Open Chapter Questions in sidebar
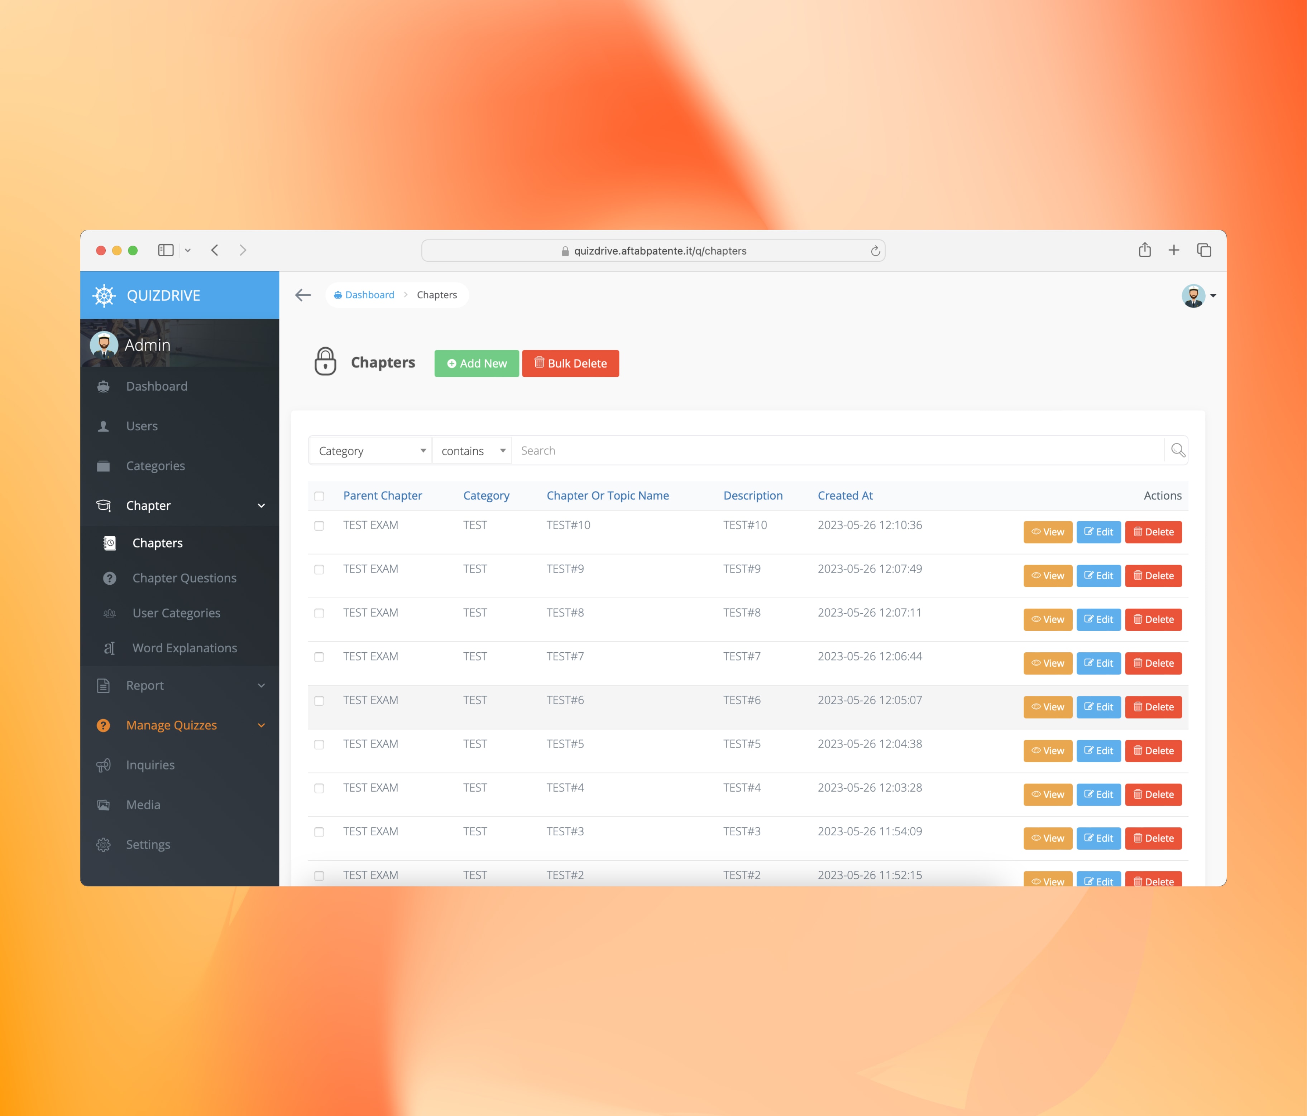Screen dimensions: 1307x1116 click(x=184, y=578)
